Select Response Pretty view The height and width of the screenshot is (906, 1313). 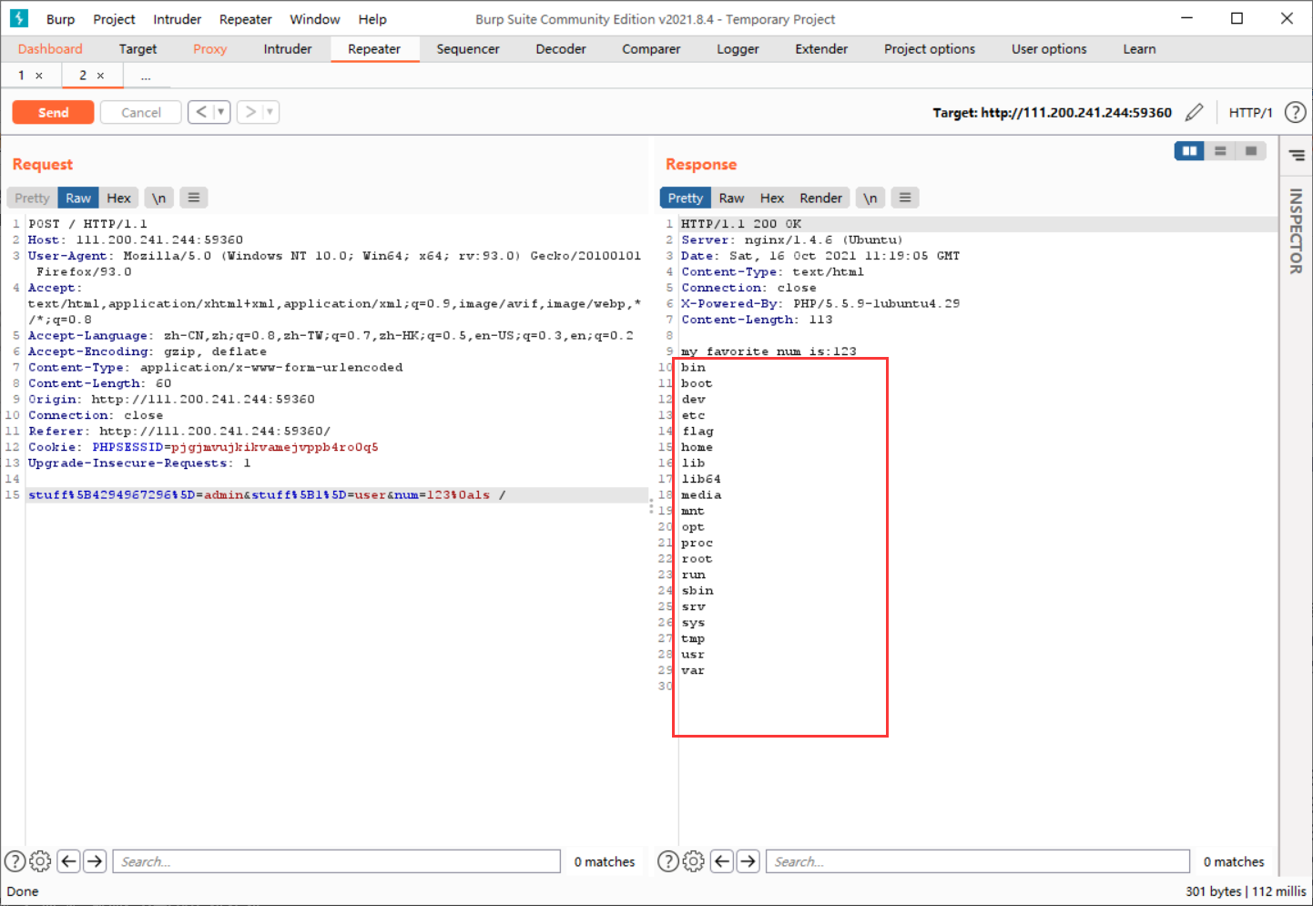pyautogui.click(x=686, y=198)
